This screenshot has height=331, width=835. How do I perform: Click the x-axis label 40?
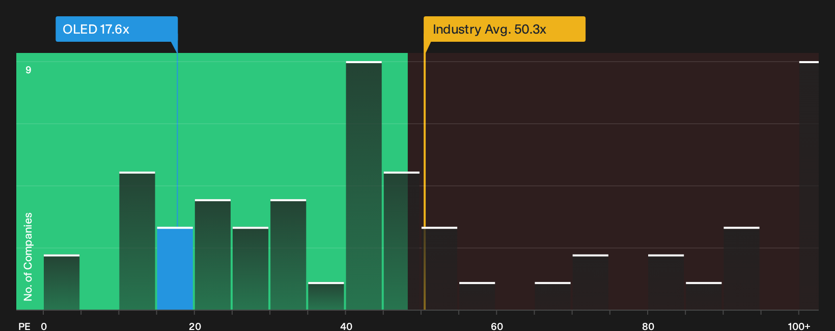click(346, 326)
